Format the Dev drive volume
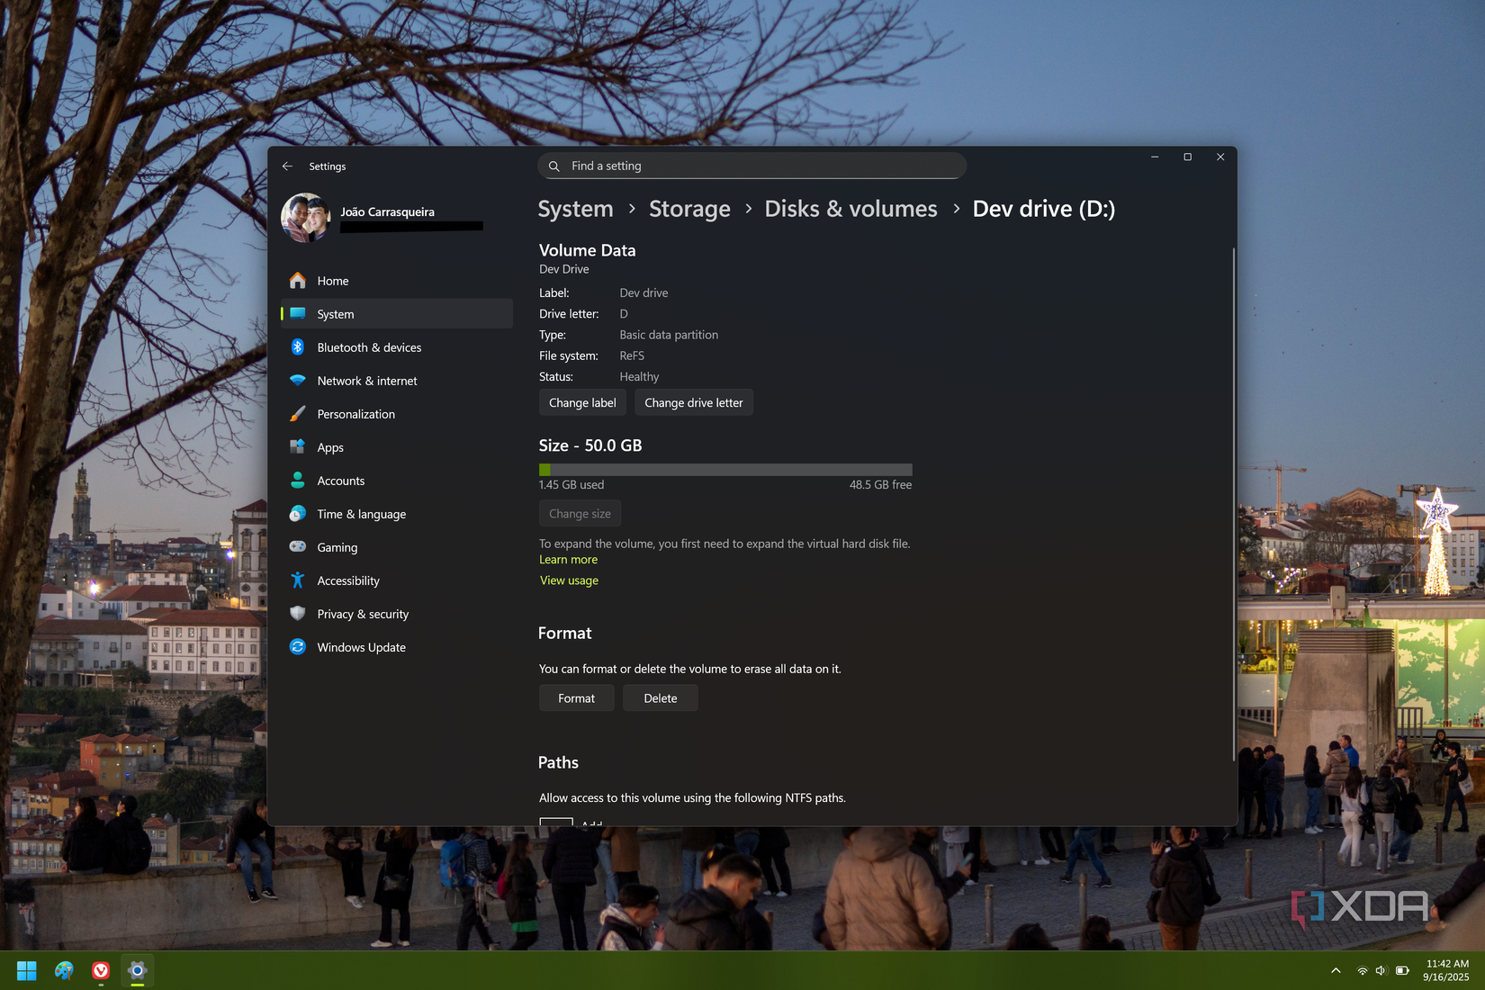This screenshot has width=1485, height=990. click(x=576, y=697)
